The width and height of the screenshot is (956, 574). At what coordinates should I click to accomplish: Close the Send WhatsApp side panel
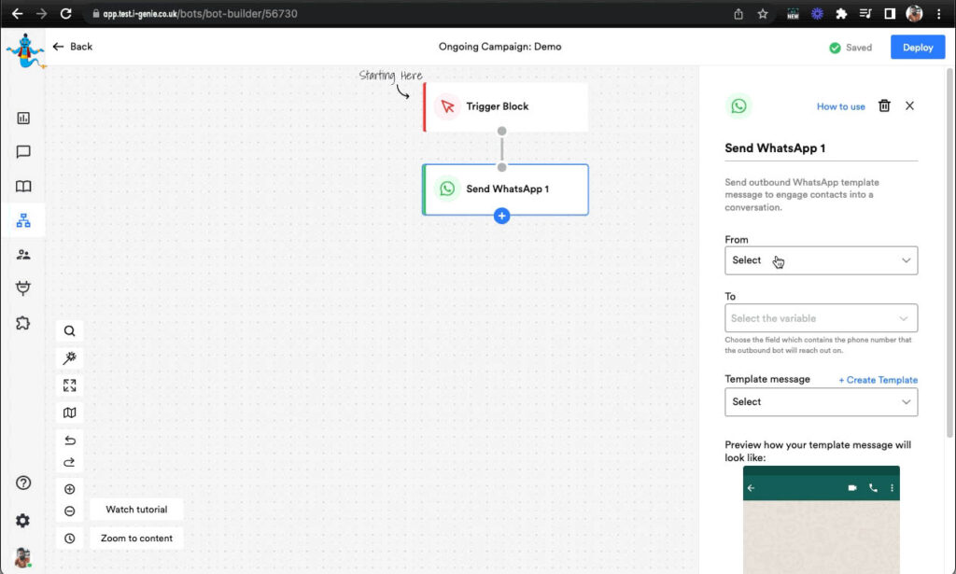coord(909,106)
